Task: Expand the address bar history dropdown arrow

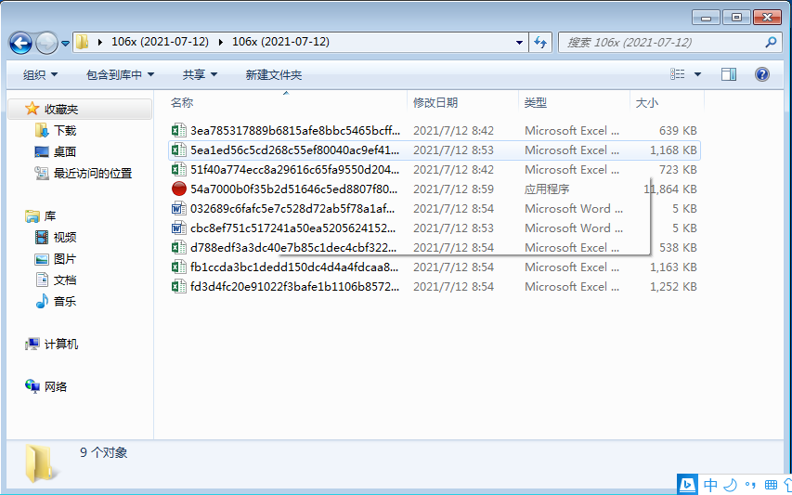Action: (519, 43)
